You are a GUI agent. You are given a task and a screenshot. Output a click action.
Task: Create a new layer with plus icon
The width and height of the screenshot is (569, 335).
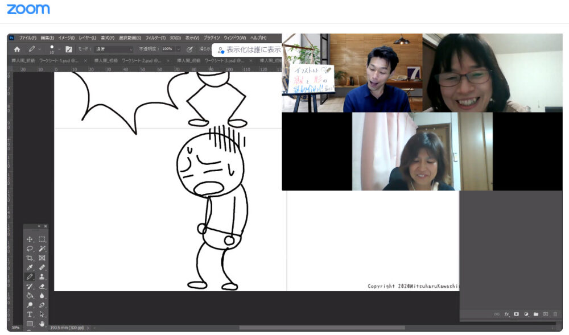tap(546, 314)
